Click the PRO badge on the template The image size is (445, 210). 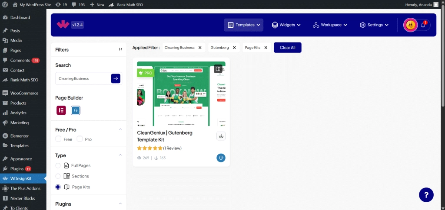[146, 73]
